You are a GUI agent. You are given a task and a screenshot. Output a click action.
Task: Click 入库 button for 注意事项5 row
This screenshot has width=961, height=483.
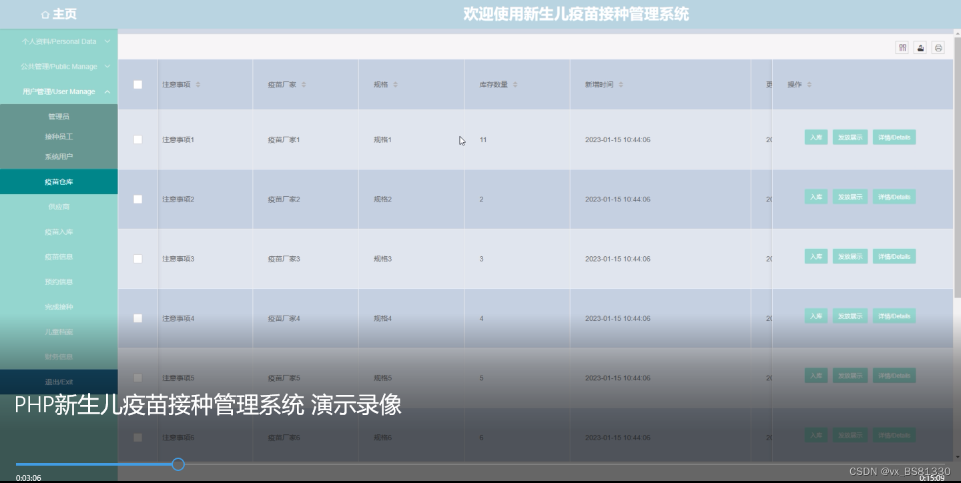(x=816, y=376)
